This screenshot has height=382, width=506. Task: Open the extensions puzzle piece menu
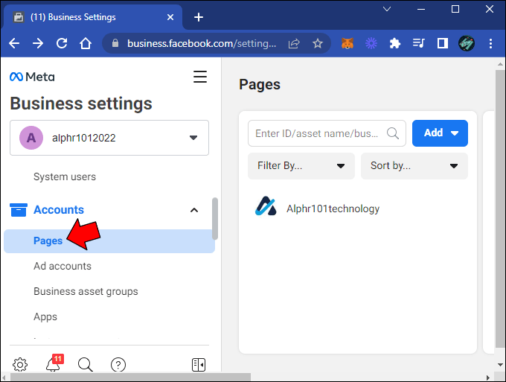pos(394,43)
